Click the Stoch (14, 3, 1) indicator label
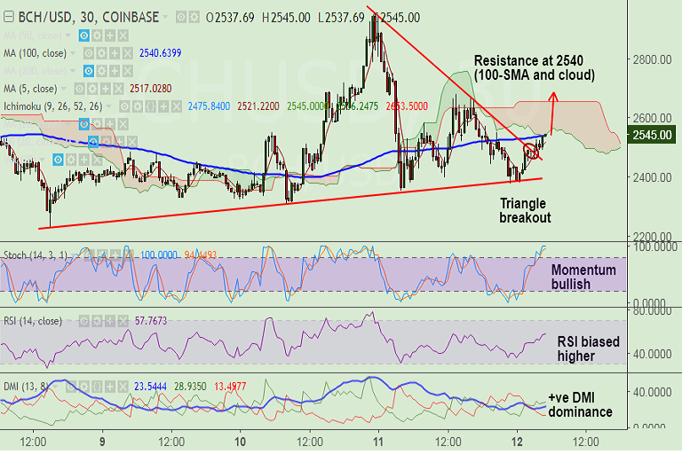The width and height of the screenshot is (682, 454). pos(35,255)
